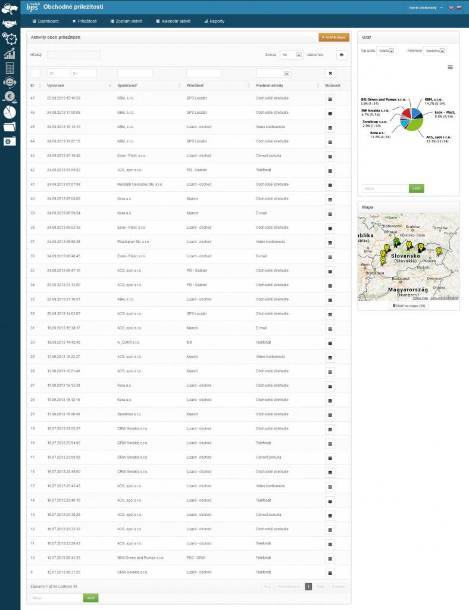Click the Ďalšia pagination button

tap(321, 587)
